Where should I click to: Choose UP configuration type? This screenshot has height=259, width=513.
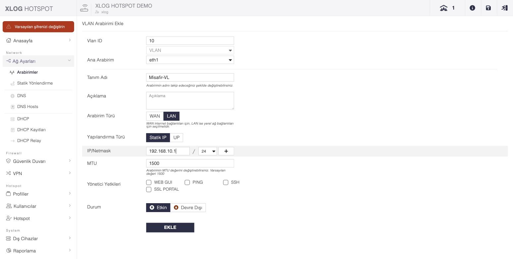177,137
